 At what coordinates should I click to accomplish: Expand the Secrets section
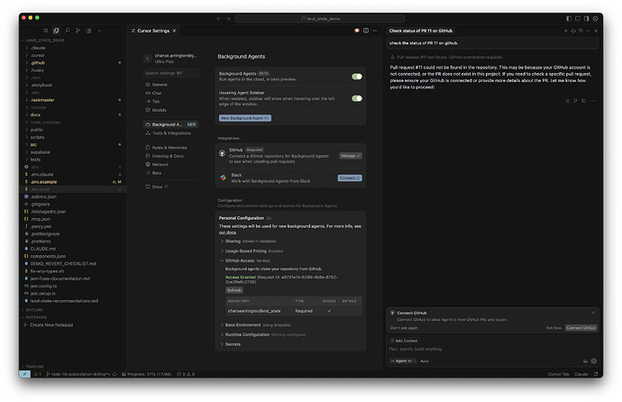click(231, 344)
